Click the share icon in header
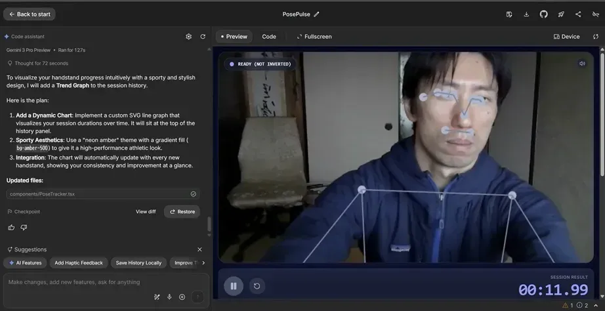 pyautogui.click(x=578, y=14)
